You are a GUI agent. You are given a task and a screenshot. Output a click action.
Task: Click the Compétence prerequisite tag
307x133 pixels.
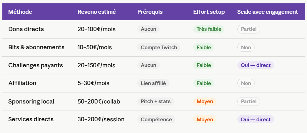(x=156, y=119)
